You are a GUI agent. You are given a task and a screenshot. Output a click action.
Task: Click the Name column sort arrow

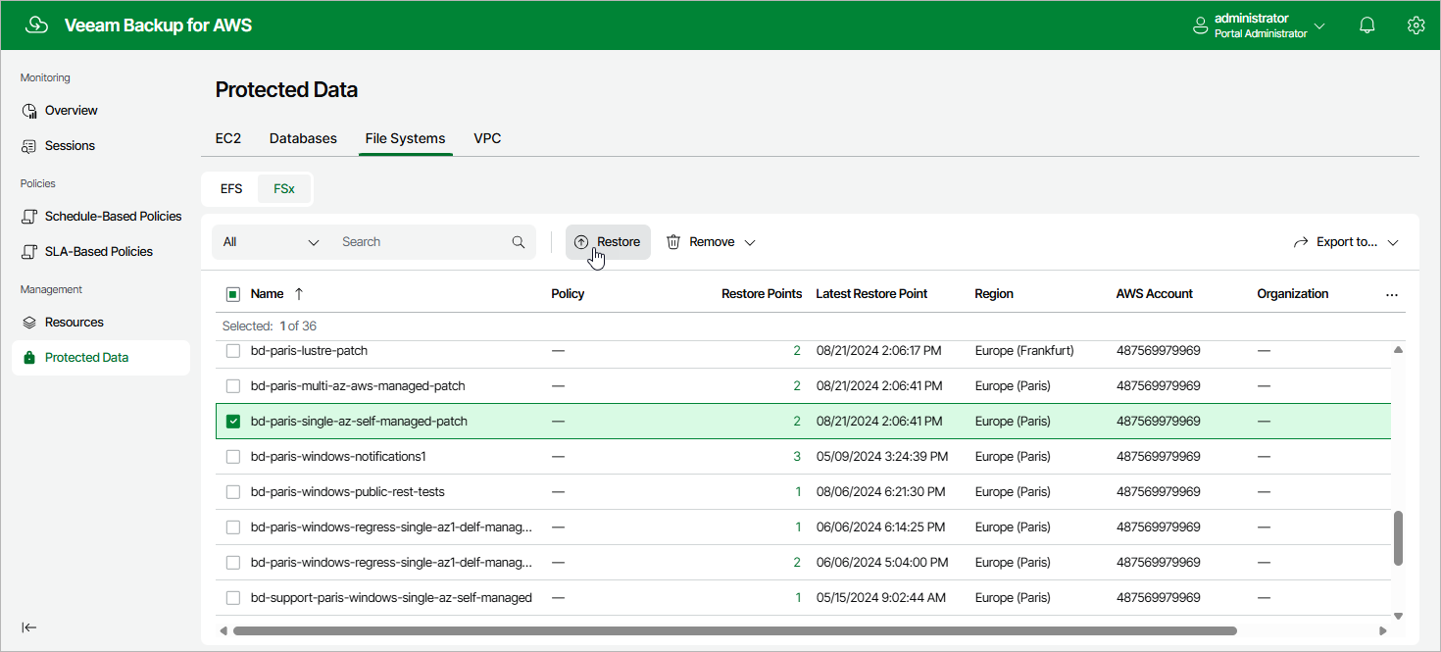click(x=299, y=294)
